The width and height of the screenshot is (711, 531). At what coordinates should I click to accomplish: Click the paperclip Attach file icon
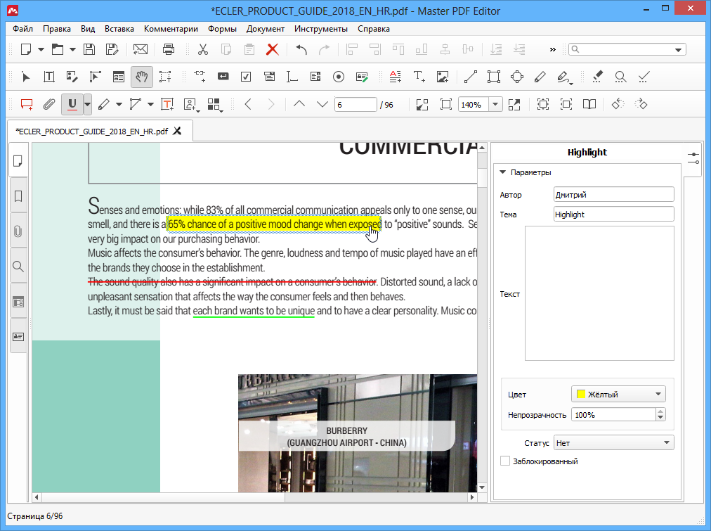(48, 104)
